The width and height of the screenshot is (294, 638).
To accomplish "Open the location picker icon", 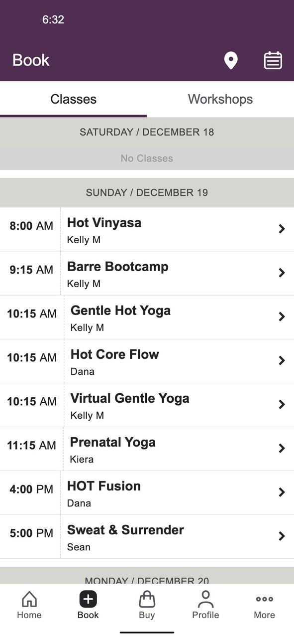I will (231, 60).
